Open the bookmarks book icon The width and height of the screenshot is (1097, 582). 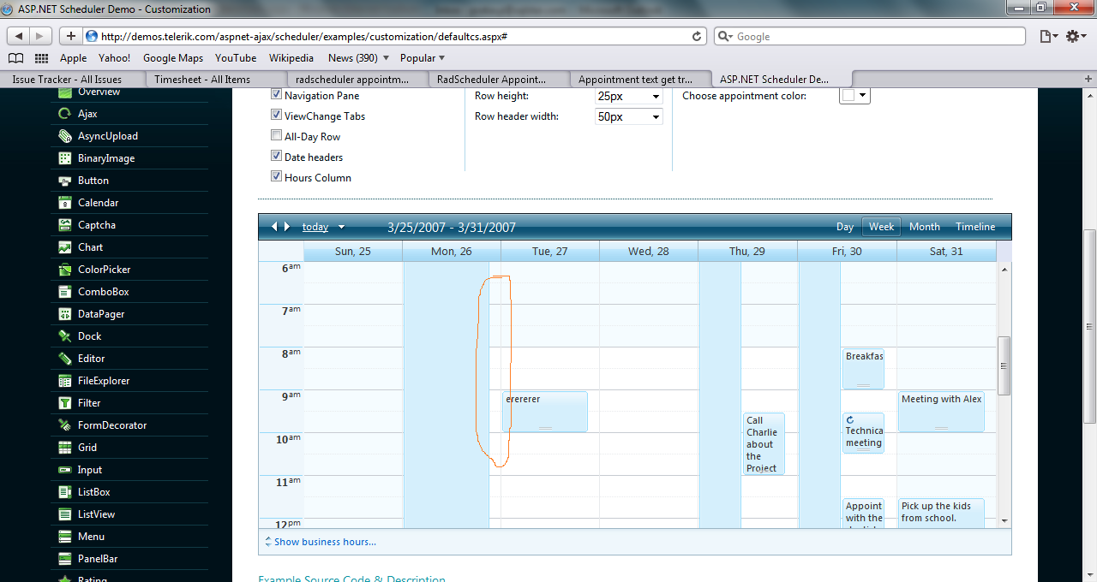[15, 58]
